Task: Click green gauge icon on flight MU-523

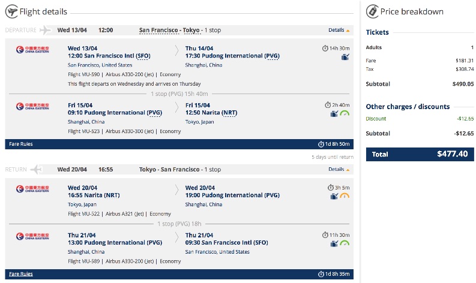Action: tap(345, 113)
